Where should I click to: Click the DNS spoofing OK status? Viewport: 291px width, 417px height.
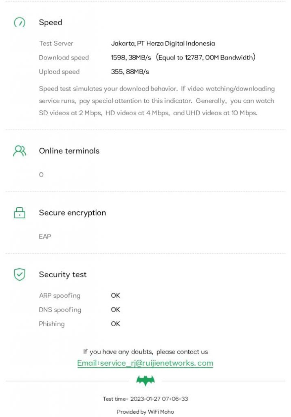(x=115, y=310)
